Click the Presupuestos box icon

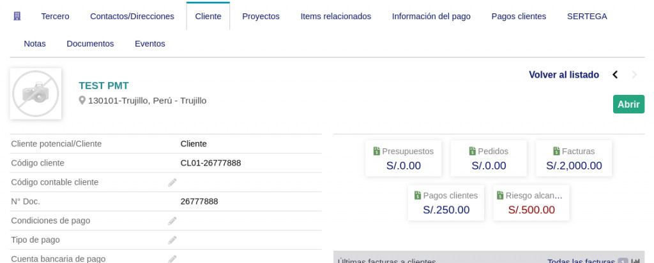click(x=377, y=152)
